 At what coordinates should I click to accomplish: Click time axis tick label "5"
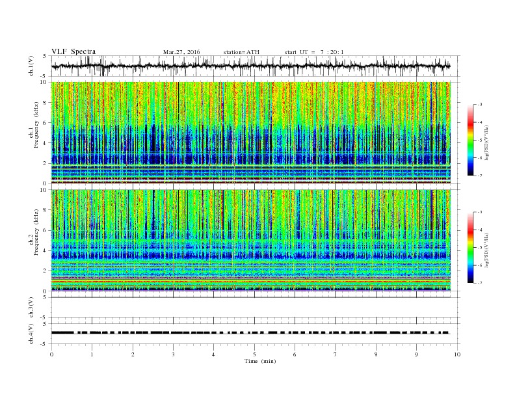(254, 354)
